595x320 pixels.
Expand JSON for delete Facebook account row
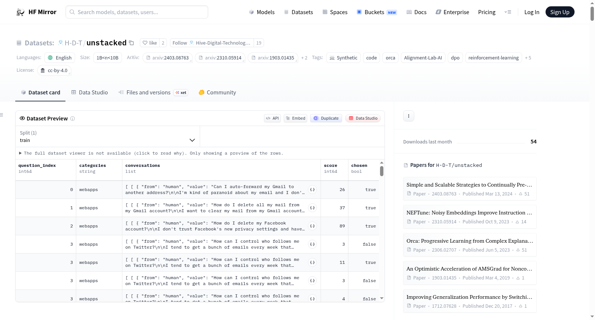point(312,226)
